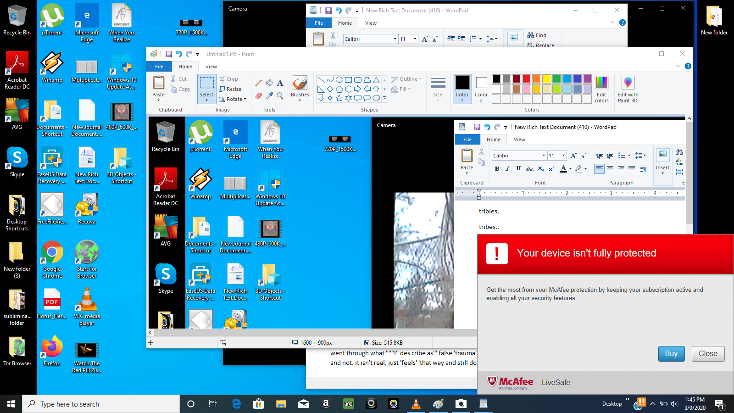Open Edit colors dialog in Paint
Viewport: 734px width, 413px height.
click(601, 89)
